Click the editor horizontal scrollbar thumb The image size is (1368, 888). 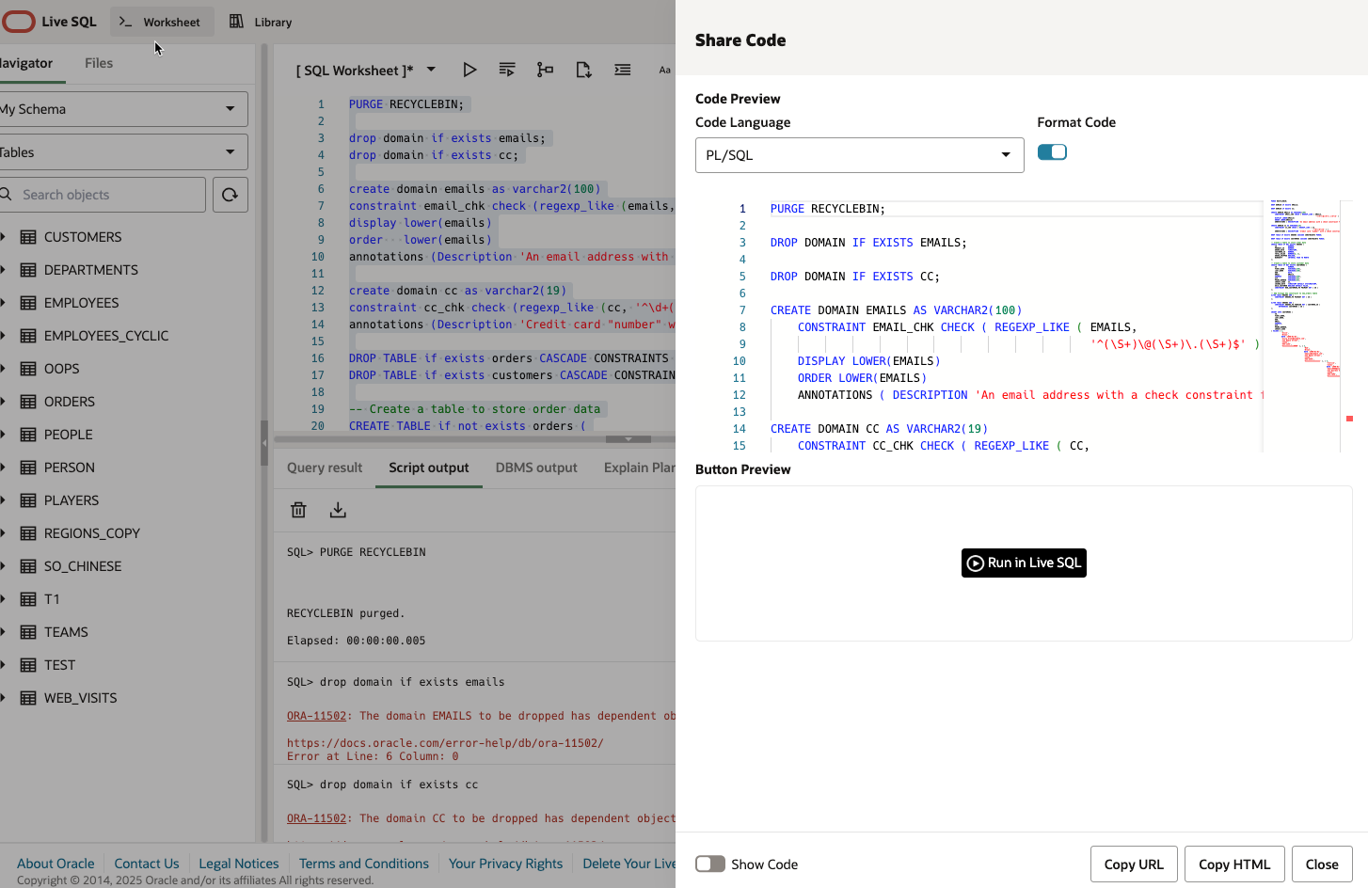628,439
